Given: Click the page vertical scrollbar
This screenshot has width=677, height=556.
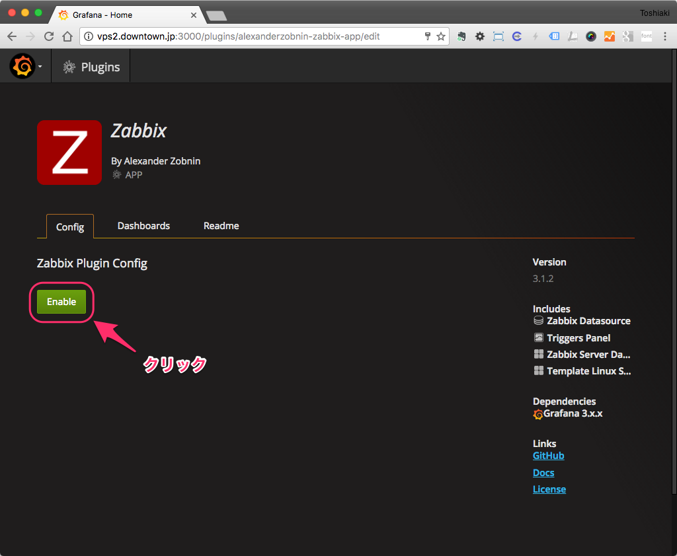Looking at the screenshot, I should pyautogui.click(x=674, y=272).
